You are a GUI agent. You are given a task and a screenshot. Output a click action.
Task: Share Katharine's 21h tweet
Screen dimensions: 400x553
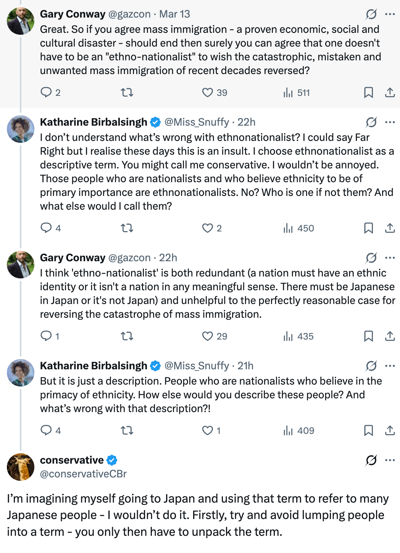(x=390, y=430)
